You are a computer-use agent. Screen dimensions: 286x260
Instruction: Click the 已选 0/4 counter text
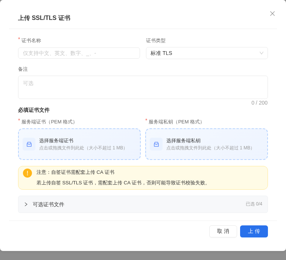[x=254, y=204]
